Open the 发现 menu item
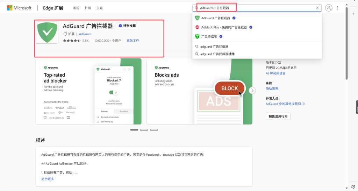This screenshot has height=191, width=358. tap(76, 8)
